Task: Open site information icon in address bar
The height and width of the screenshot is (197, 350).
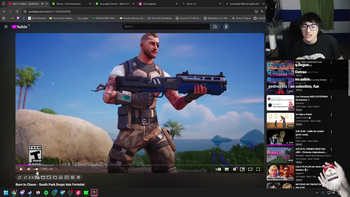Action: (25, 11)
